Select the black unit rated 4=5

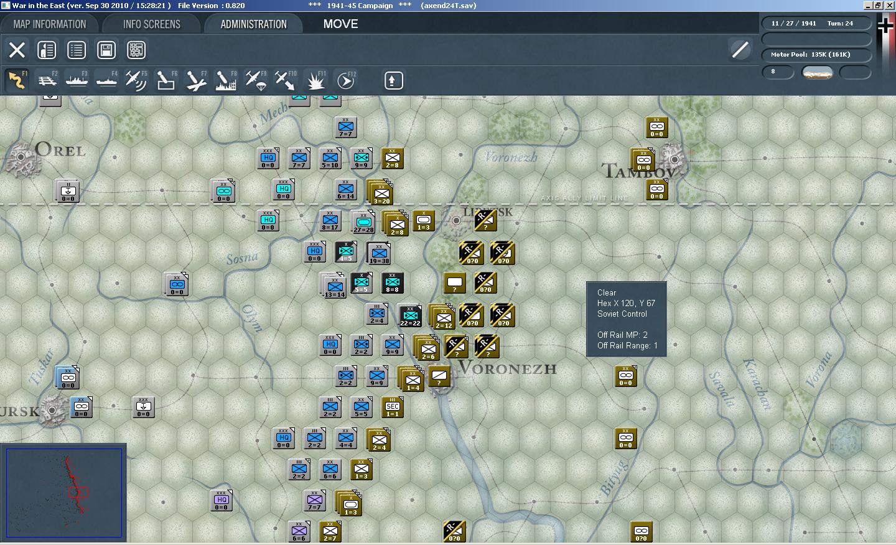346,251
